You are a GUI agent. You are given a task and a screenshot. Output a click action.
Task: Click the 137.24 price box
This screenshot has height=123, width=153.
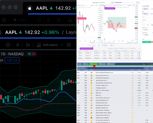tap(12, 60)
